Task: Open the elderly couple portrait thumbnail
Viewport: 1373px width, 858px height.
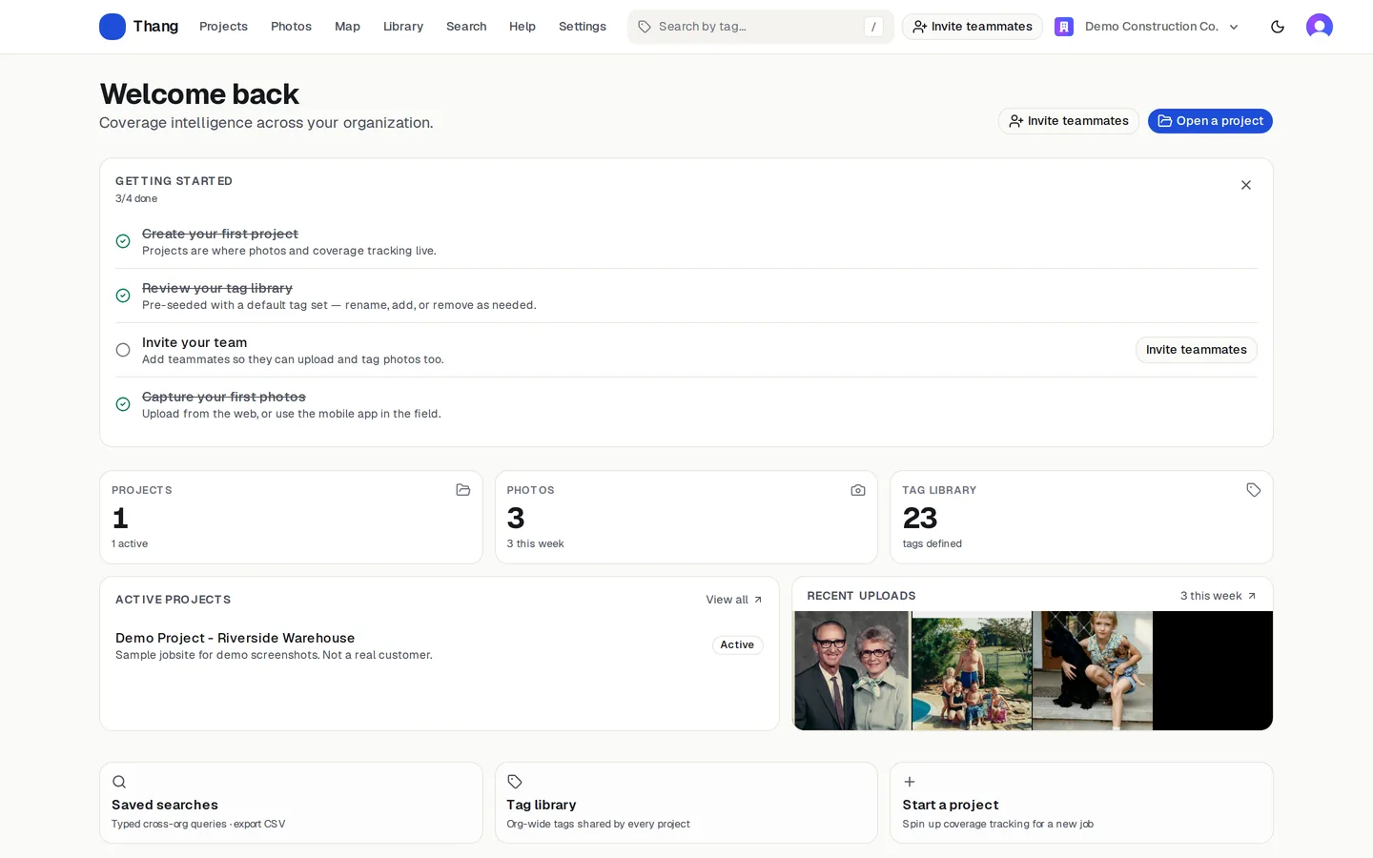Action: tap(852, 671)
